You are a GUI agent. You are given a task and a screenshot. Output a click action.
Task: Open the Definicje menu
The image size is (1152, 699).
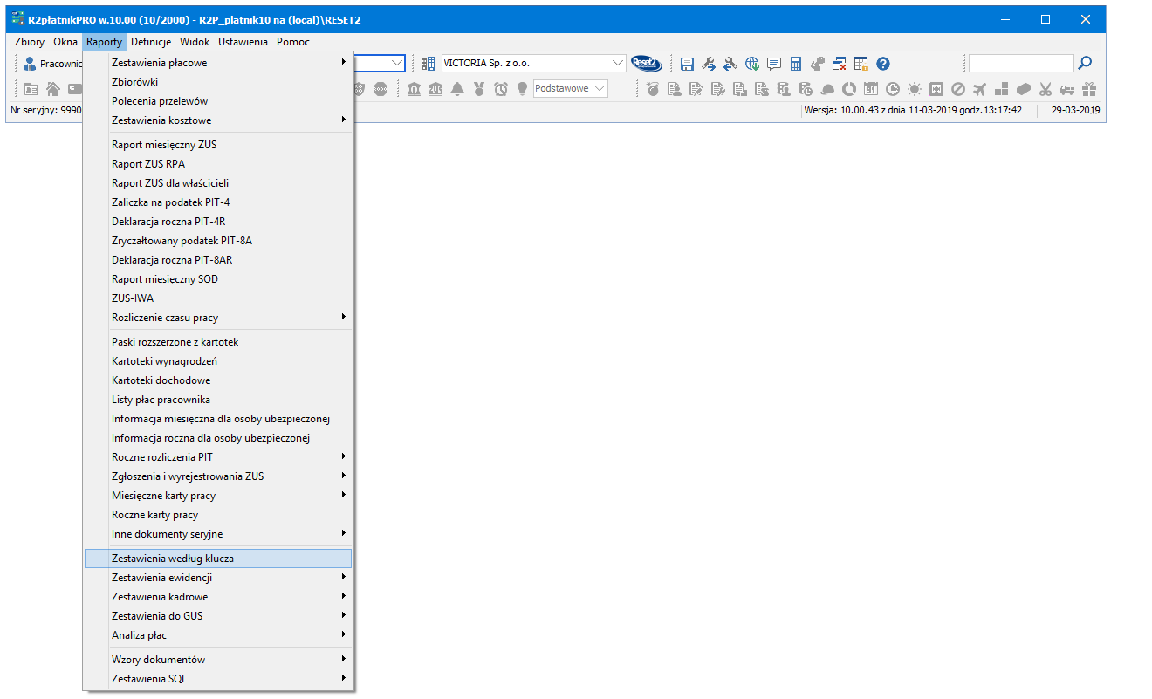pos(150,42)
